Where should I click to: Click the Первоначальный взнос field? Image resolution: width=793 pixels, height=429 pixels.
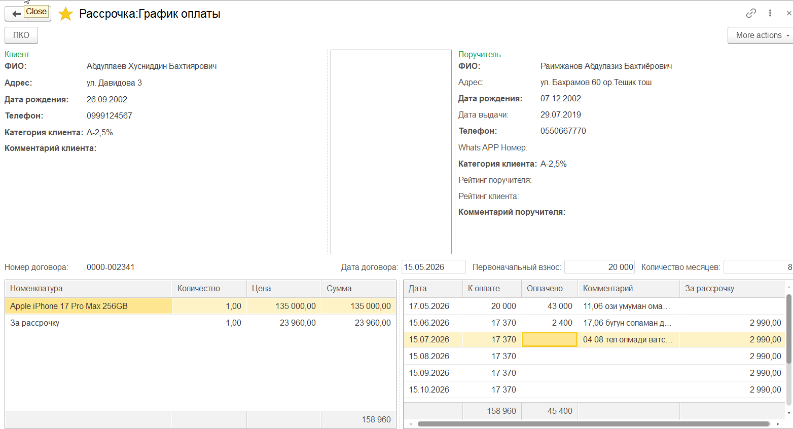click(600, 267)
